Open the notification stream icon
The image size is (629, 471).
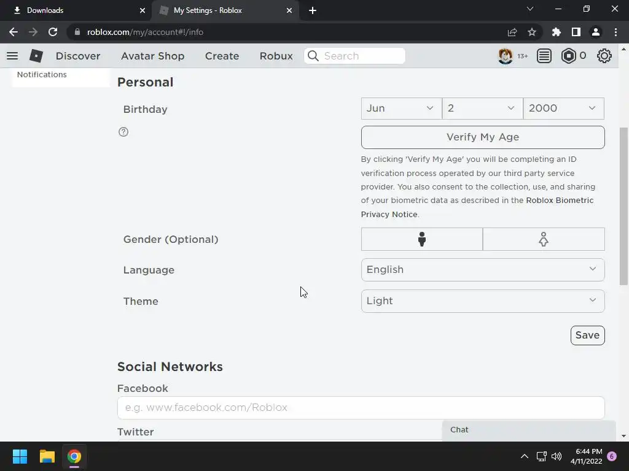pyautogui.click(x=544, y=56)
